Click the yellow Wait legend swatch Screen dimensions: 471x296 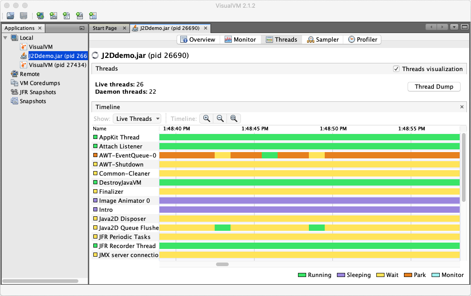coord(380,275)
